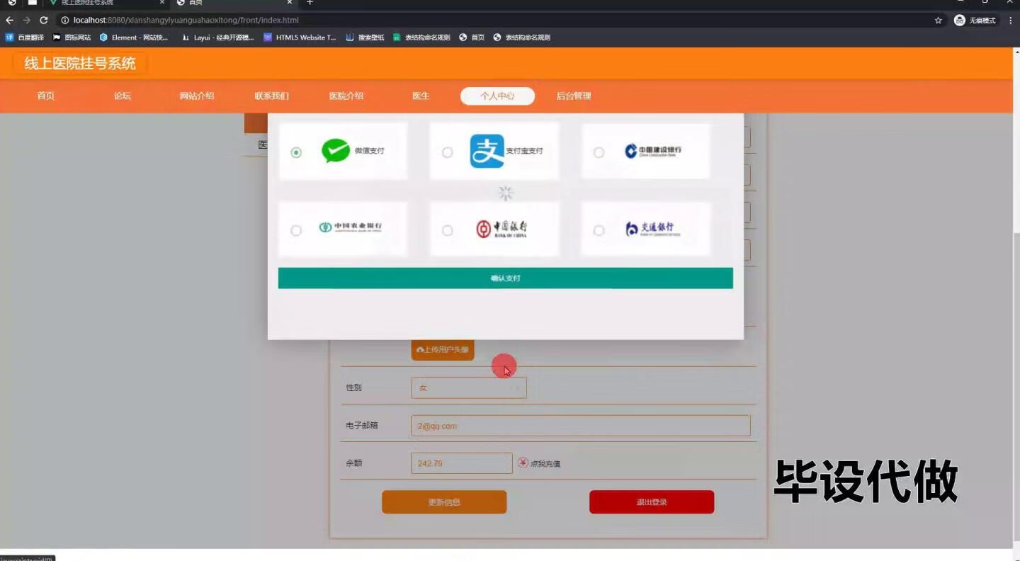Open the 首页 navigation item
Image resolution: width=1020 pixels, height=561 pixels.
46,96
